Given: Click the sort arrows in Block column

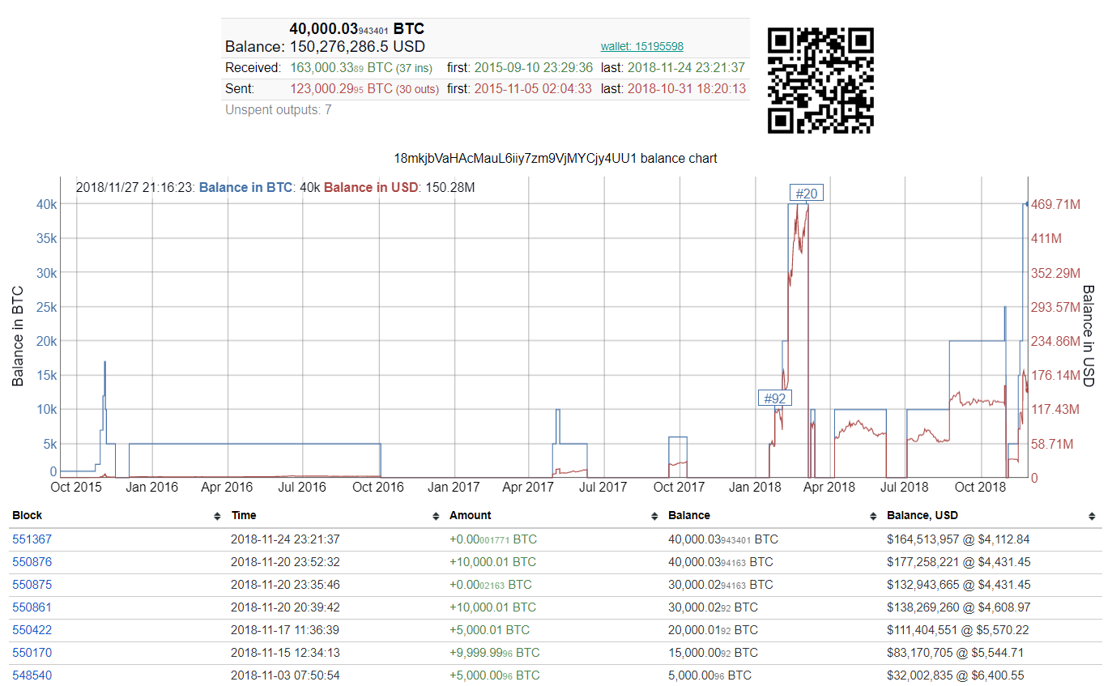Looking at the screenshot, I should tap(216, 516).
